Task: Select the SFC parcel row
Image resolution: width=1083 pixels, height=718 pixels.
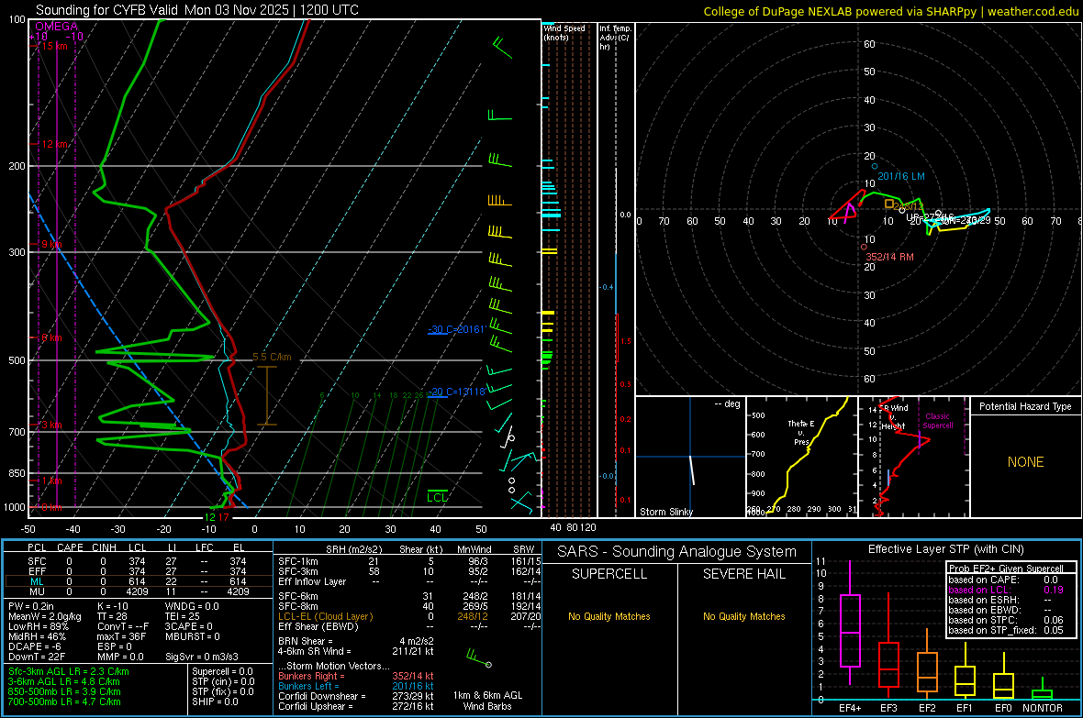Action: 138,561
